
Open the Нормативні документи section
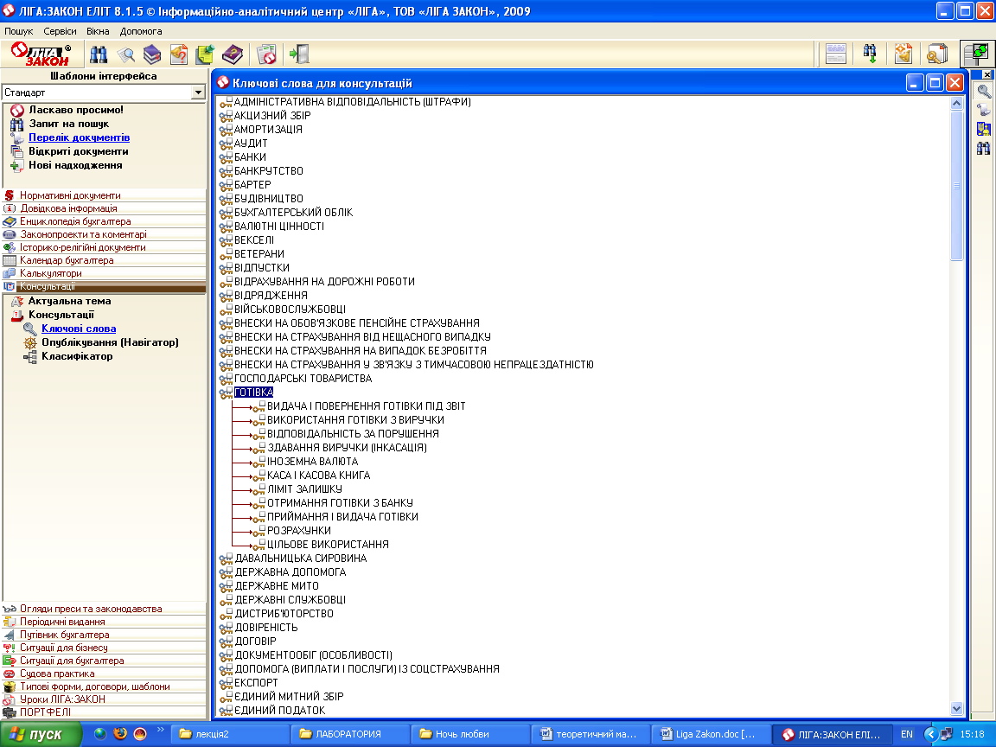click(x=70, y=195)
